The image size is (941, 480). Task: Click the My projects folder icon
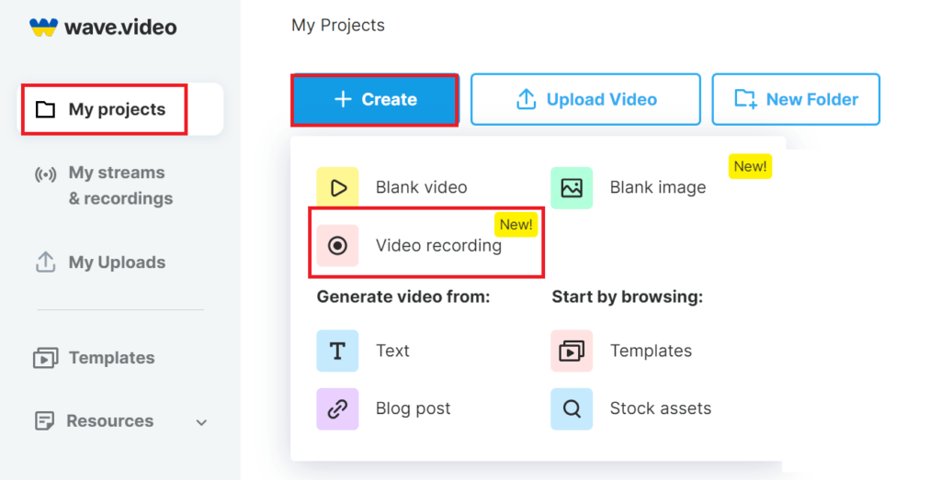point(46,109)
